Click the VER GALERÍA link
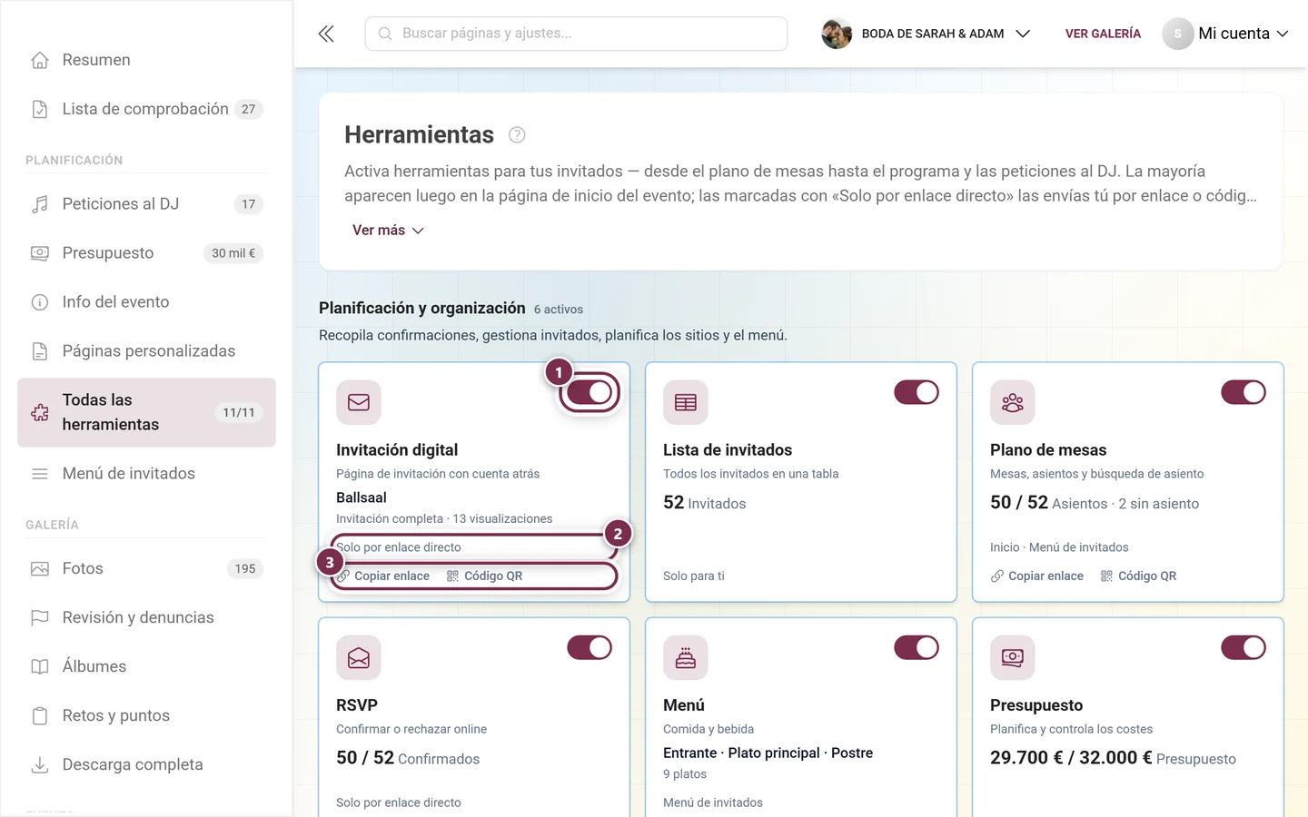 pyautogui.click(x=1103, y=34)
